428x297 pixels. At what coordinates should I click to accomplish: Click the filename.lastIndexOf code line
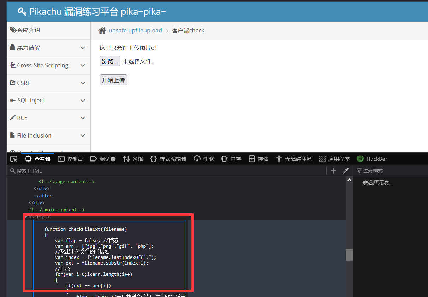(x=106, y=257)
